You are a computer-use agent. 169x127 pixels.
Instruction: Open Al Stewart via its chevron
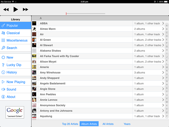tap(163, 45)
